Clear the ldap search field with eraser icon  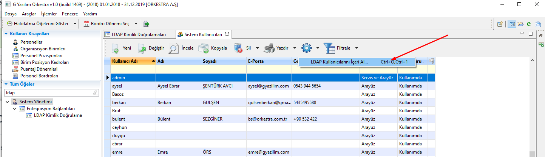pyautogui.click(x=96, y=92)
